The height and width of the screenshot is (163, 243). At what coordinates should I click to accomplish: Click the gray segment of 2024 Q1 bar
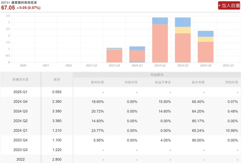coord(137,61)
